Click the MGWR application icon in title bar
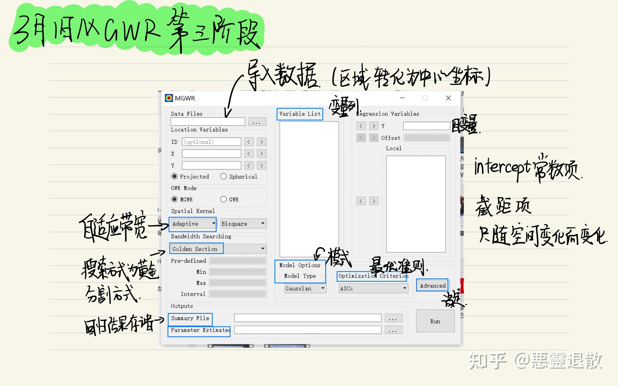 point(170,98)
